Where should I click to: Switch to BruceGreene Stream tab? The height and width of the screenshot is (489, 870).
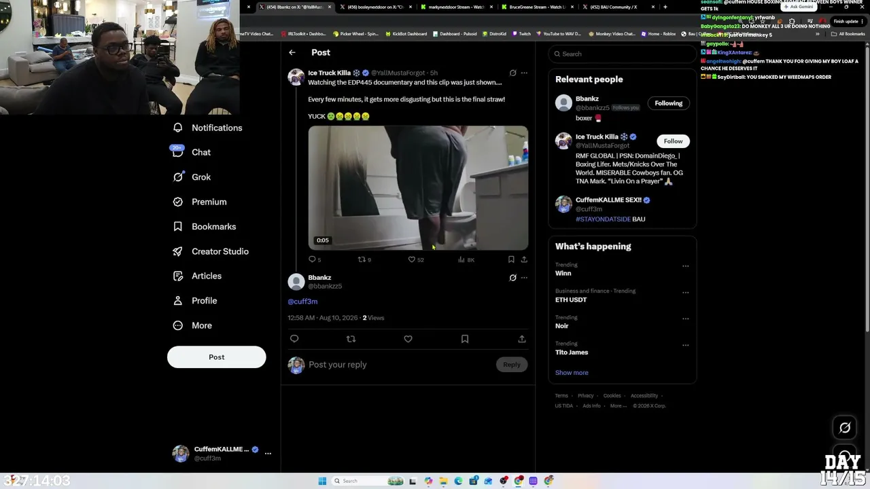tap(537, 7)
